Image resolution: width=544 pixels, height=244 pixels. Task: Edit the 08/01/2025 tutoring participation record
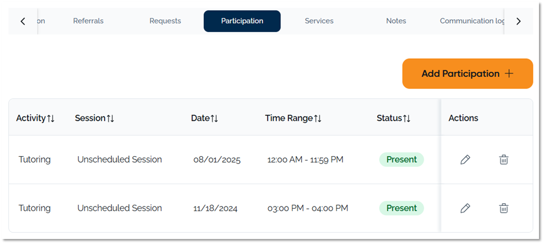click(x=465, y=160)
